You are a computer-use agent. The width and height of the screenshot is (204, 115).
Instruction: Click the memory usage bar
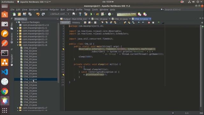(x=127, y=14)
